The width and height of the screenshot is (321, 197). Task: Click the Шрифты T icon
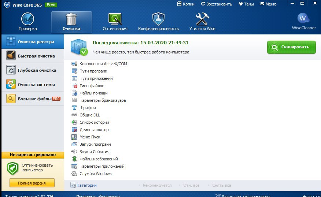click(x=74, y=108)
